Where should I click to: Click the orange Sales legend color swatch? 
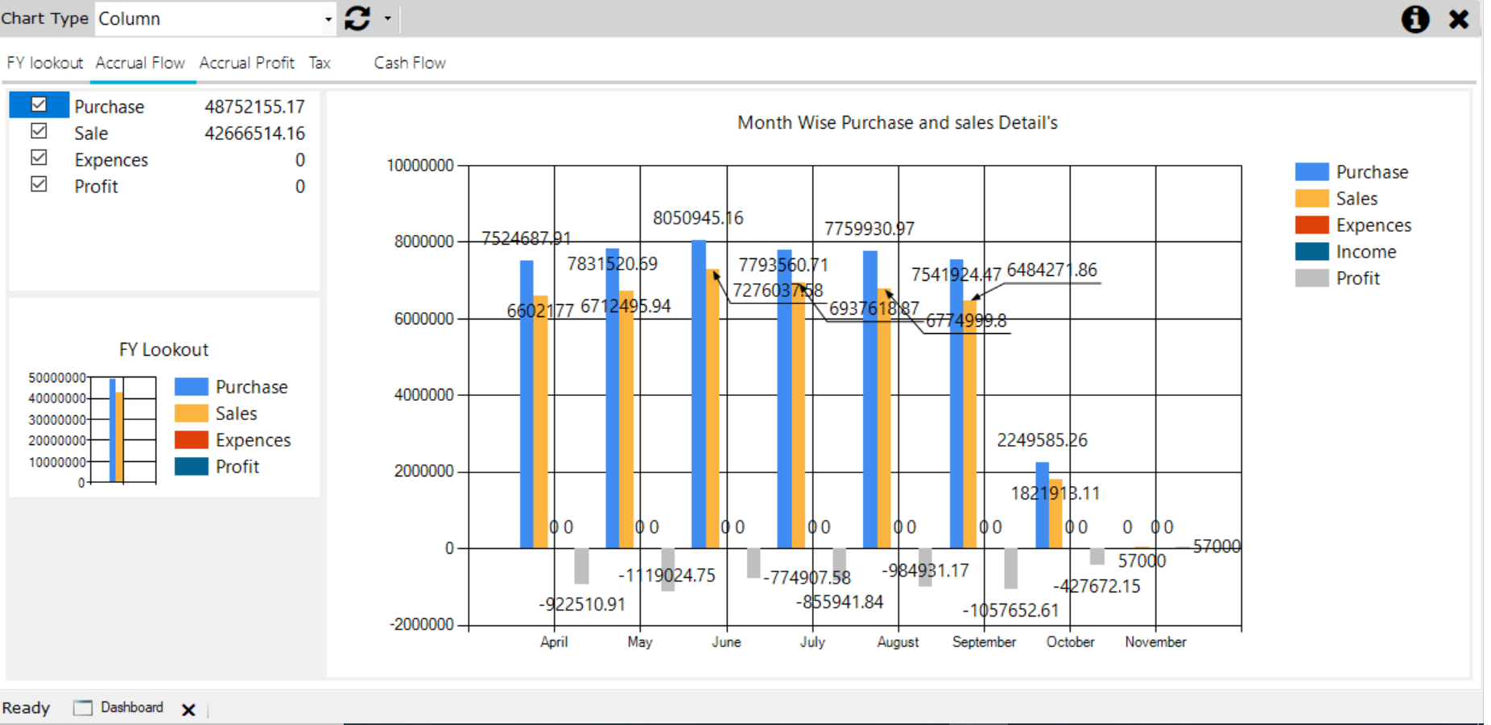(1311, 198)
